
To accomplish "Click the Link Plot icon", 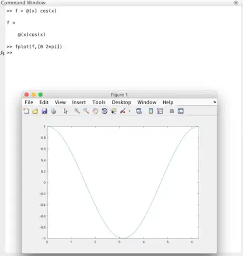I will 139,111.
